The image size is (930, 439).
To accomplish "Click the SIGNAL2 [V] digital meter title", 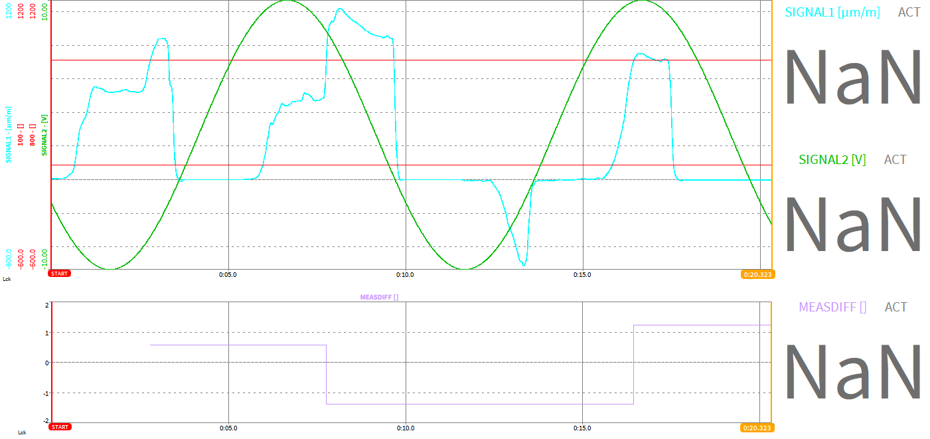I will click(832, 159).
